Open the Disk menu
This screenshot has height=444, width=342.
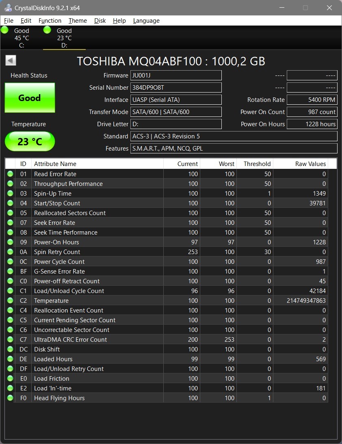(100, 21)
